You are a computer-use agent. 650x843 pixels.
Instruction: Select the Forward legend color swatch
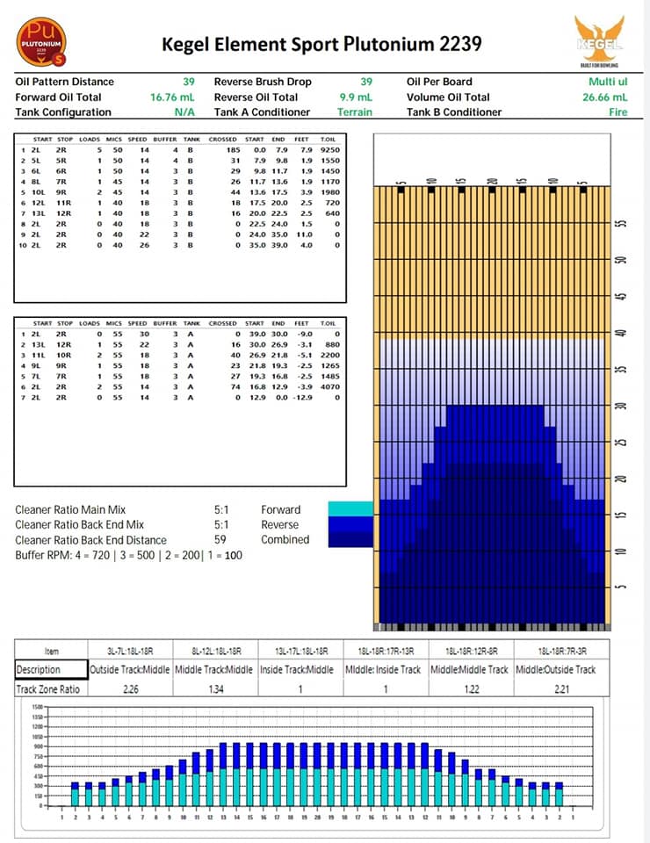click(350, 508)
